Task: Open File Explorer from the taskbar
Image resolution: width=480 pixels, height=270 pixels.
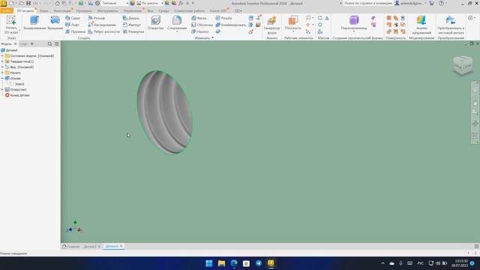Action: point(222,263)
